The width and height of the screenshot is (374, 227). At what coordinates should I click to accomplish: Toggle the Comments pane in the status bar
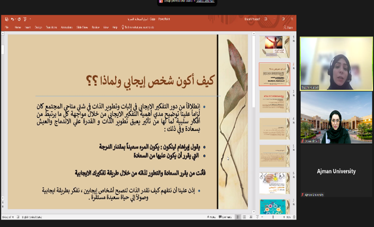pos(226,217)
